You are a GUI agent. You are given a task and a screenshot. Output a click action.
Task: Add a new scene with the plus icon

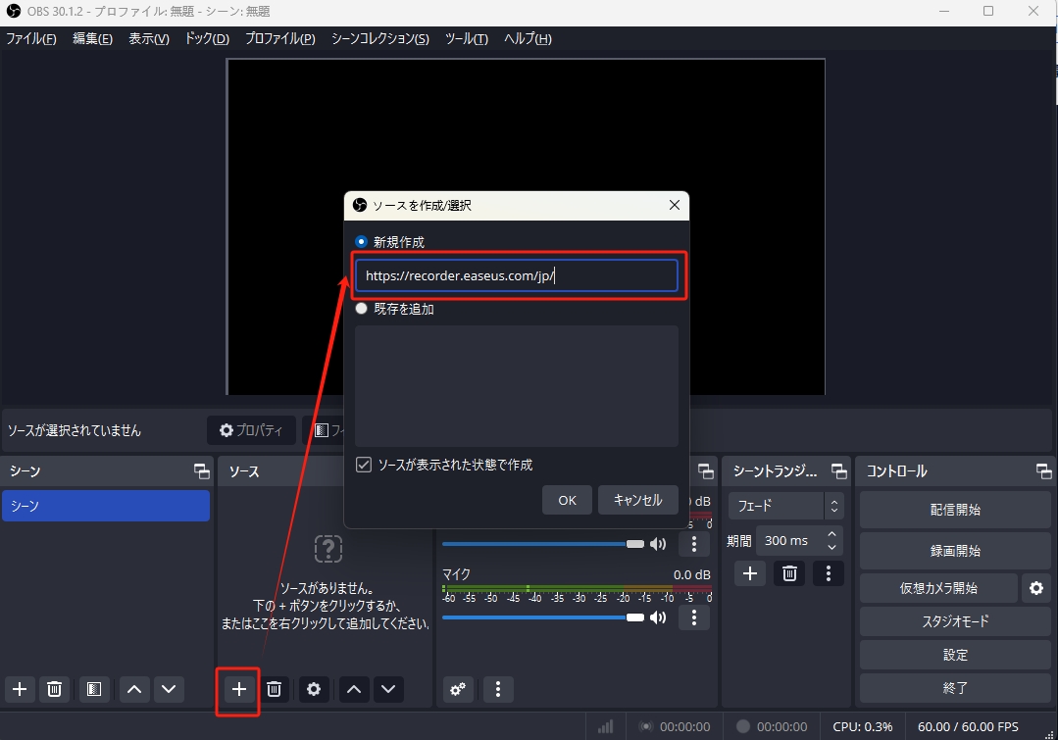(19, 689)
